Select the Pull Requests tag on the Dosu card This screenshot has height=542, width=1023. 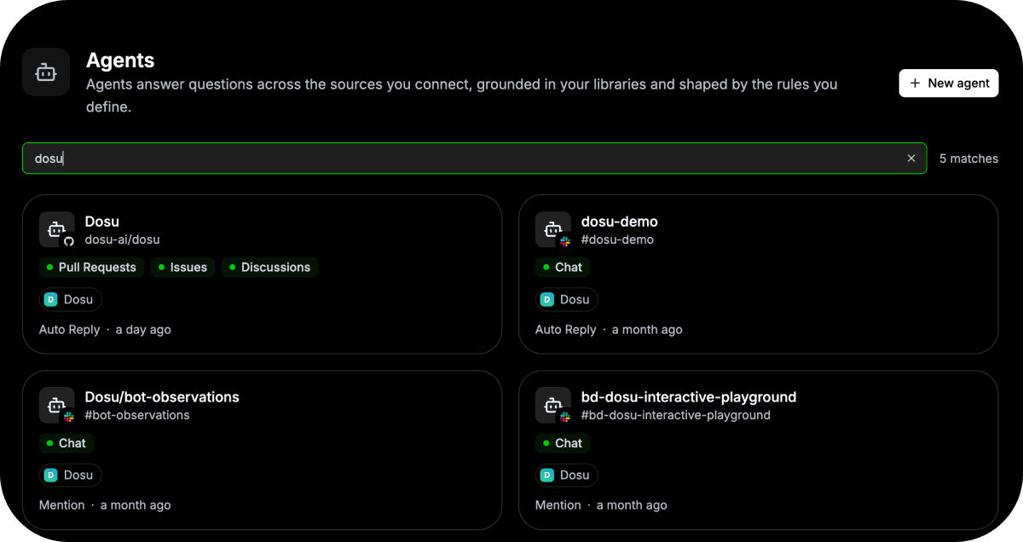pyautogui.click(x=91, y=268)
